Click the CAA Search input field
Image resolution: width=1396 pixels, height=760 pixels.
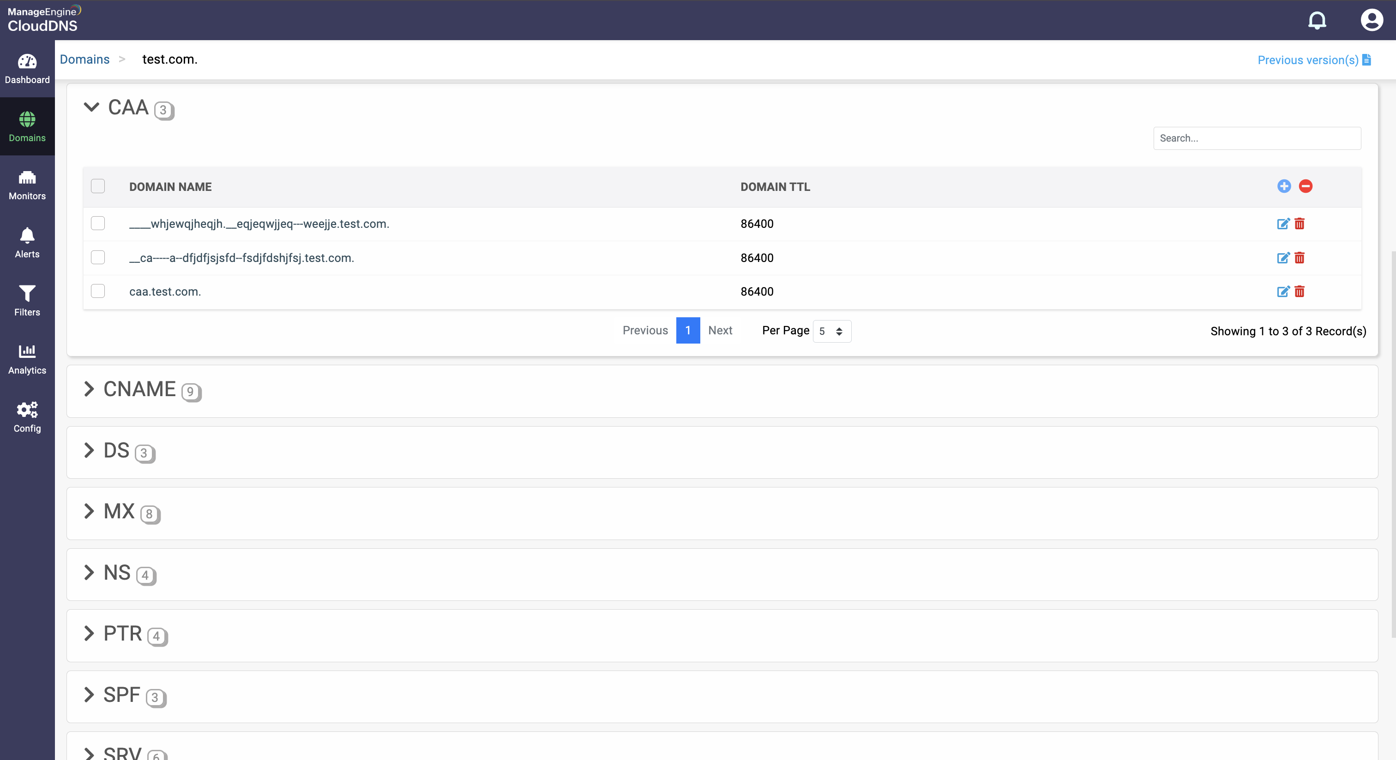click(x=1257, y=138)
